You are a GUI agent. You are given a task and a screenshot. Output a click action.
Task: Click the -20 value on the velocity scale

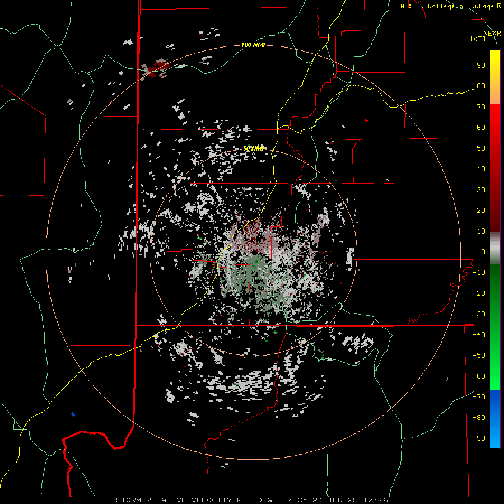coord(479,293)
